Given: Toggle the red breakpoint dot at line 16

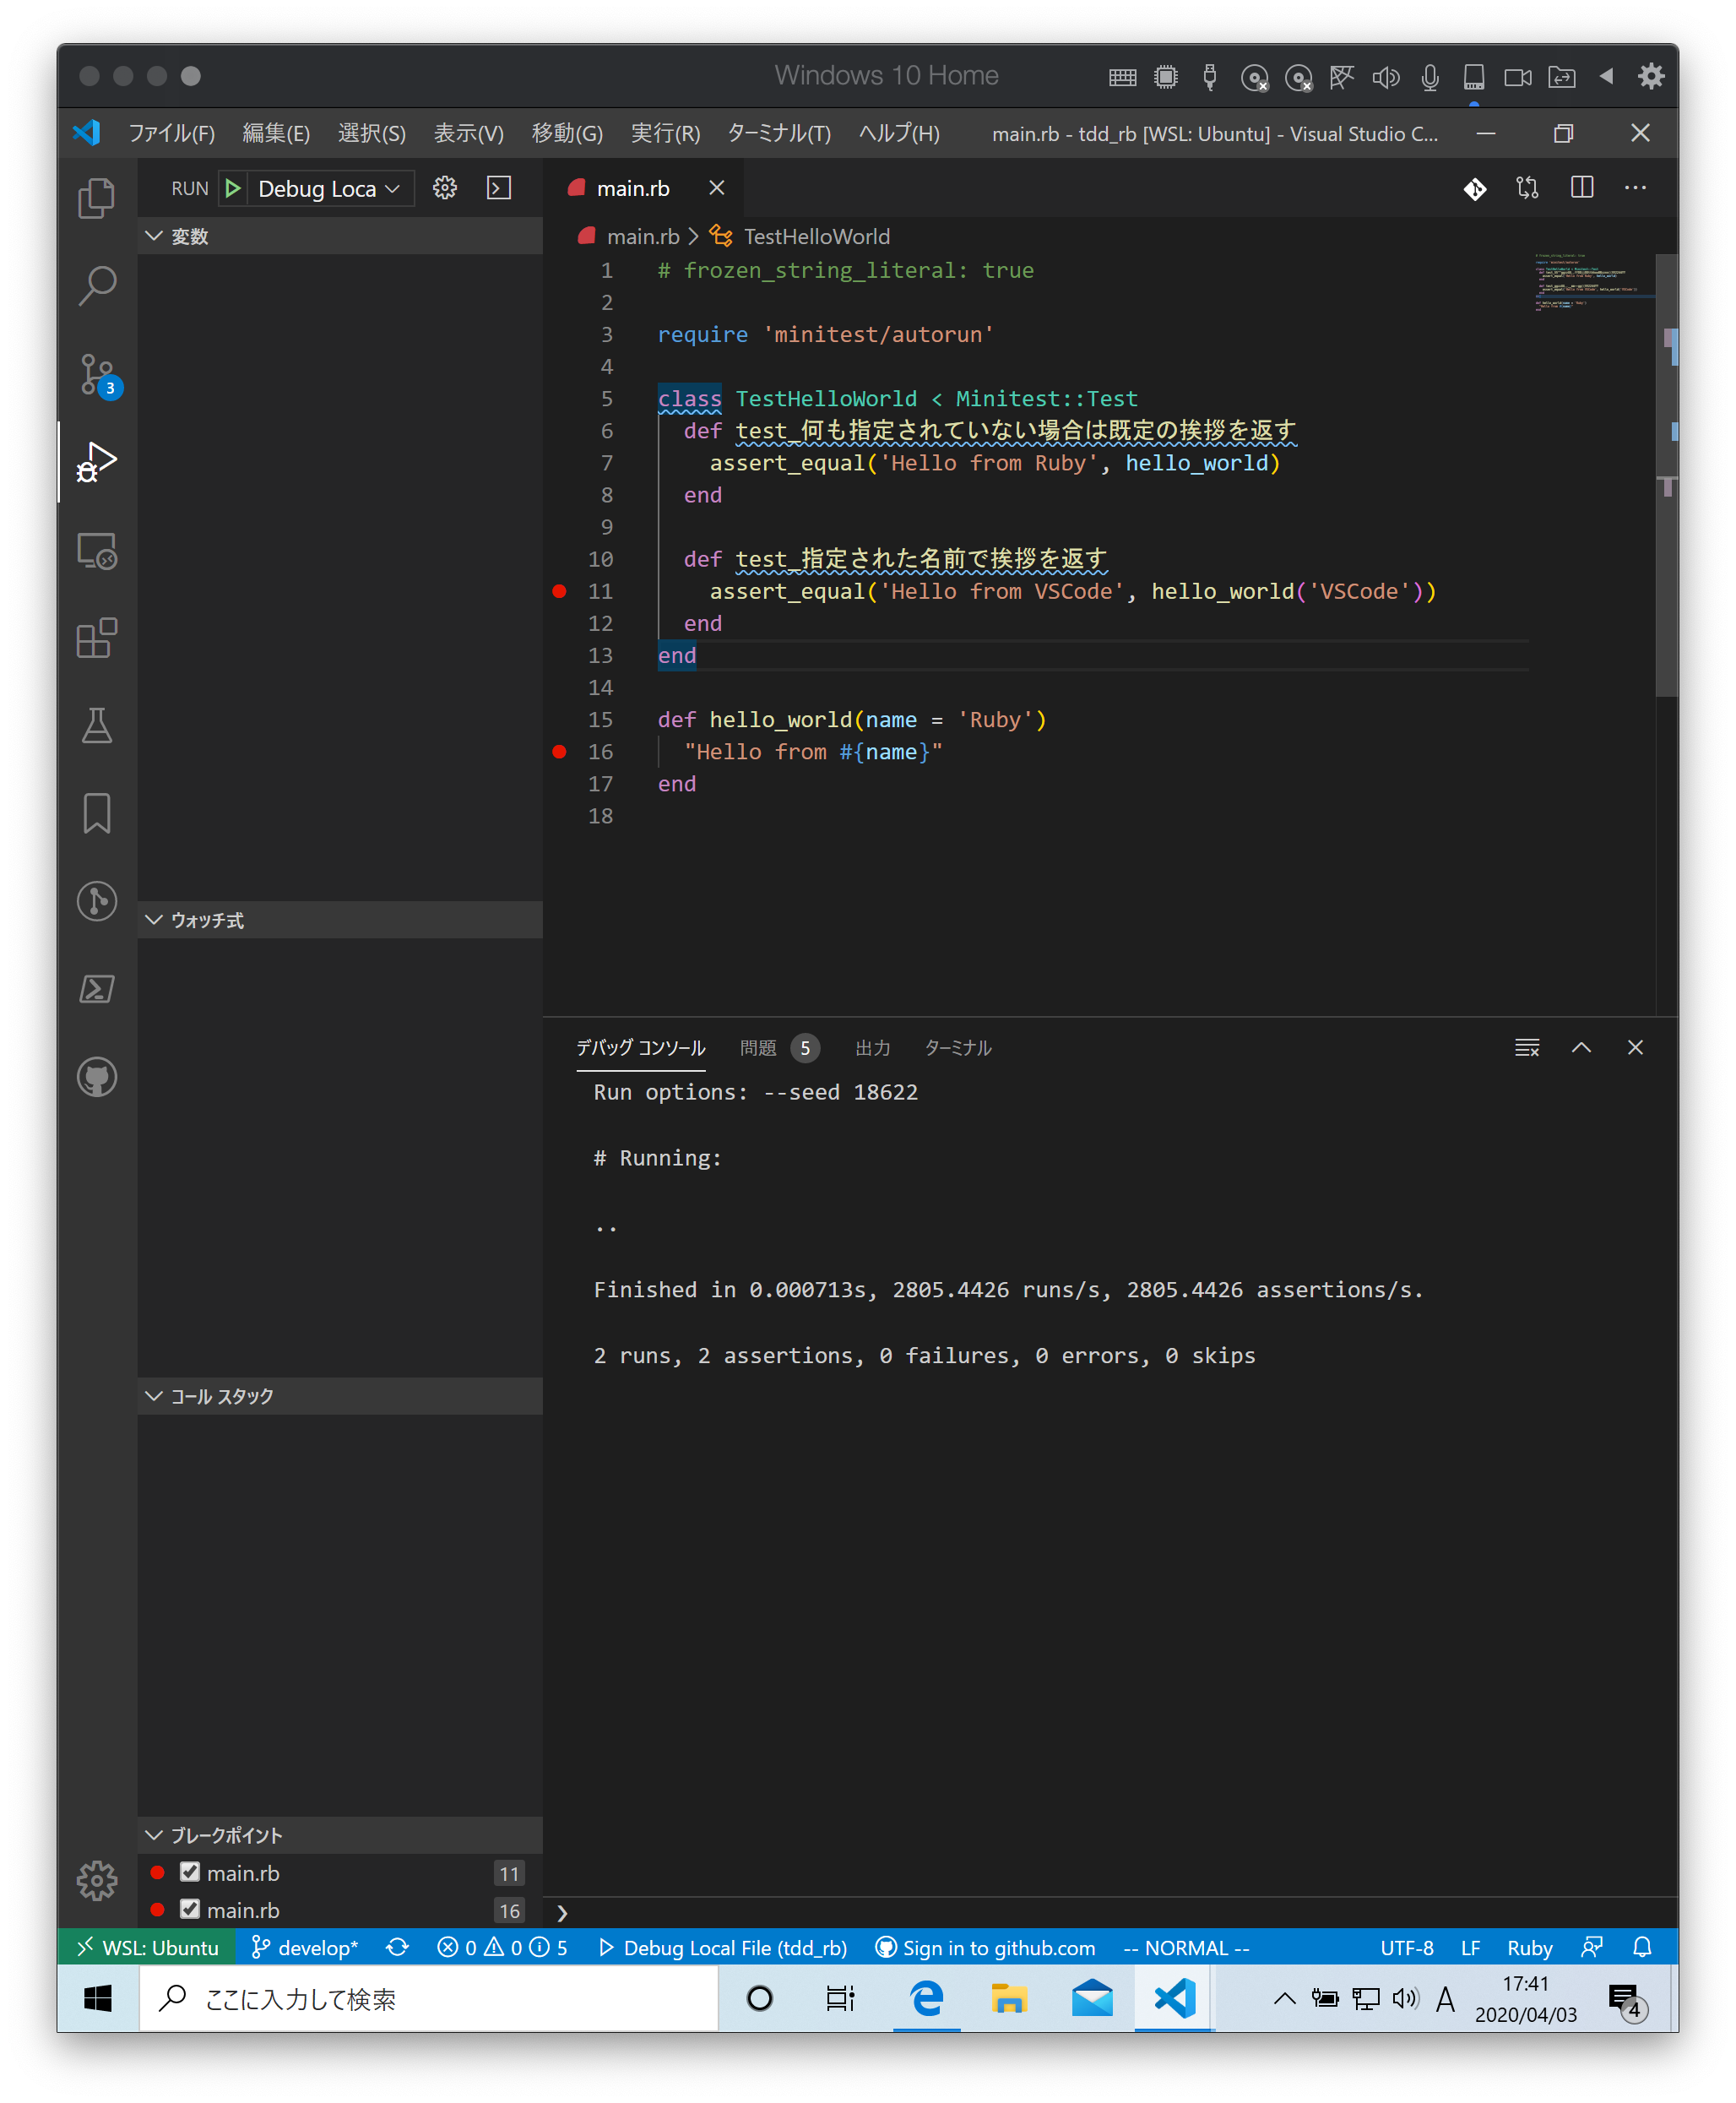Looking at the screenshot, I should (x=558, y=752).
